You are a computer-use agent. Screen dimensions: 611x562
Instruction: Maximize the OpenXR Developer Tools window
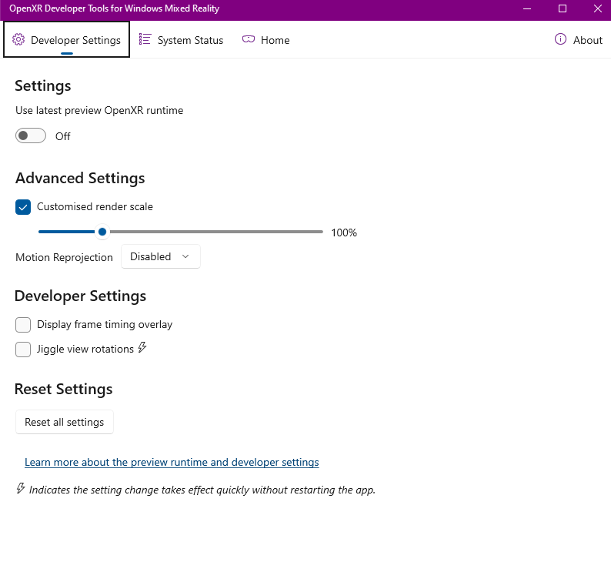pos(563,8)
